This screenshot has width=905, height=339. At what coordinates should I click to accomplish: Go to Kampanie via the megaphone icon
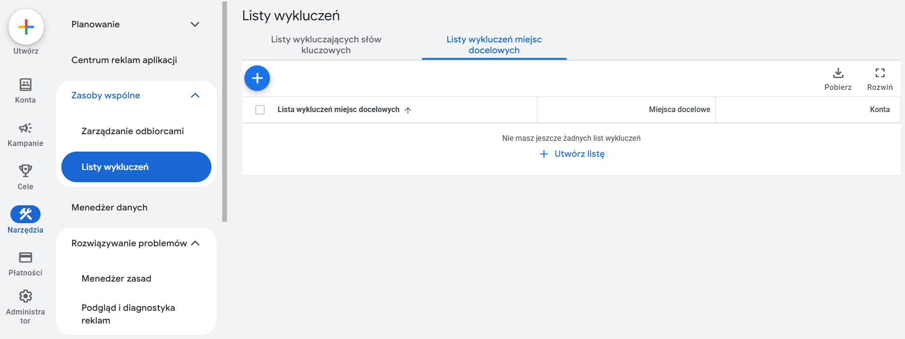25,128
